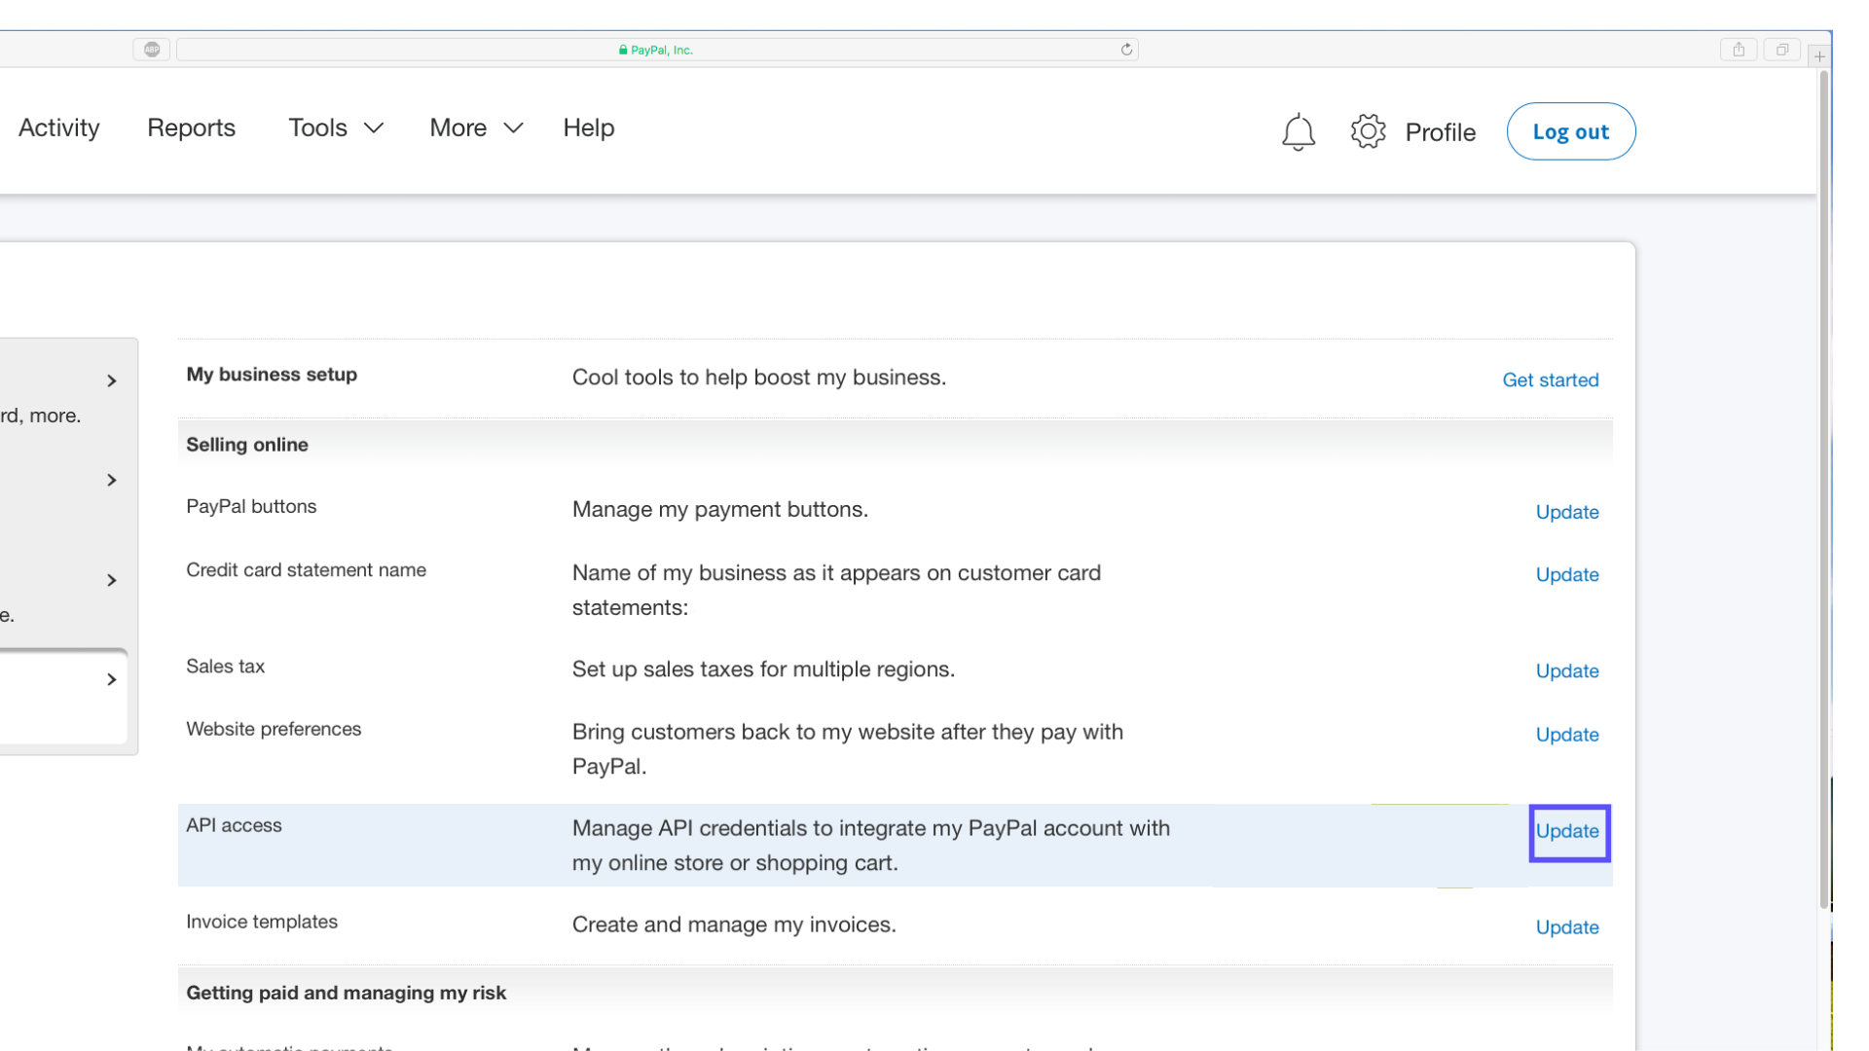Click the browser reload page icon
The image size is (1869, 1051).
pos(1126,50)
